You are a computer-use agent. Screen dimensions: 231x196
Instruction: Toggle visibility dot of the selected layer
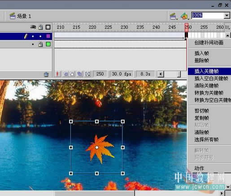(x=33, y=36)
